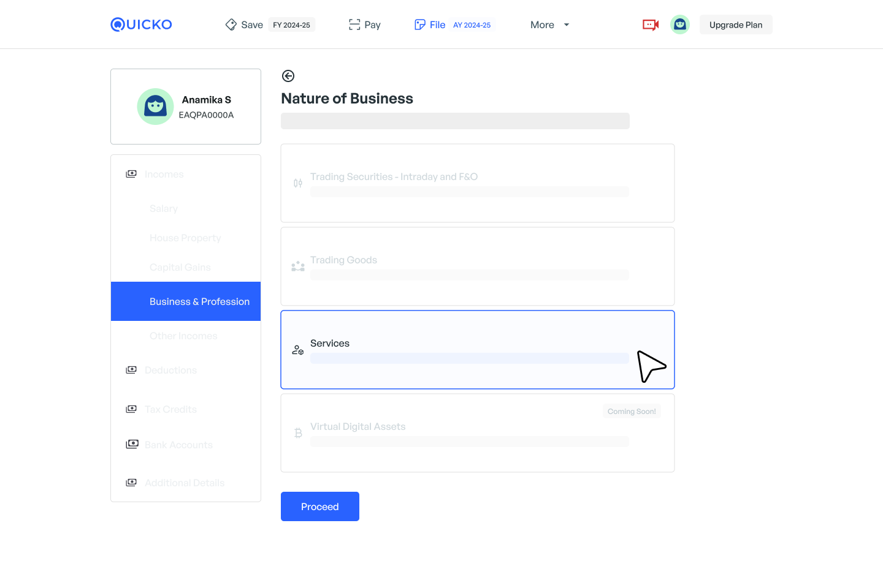Open the FY 2024-25 year selector
Viewport: 883px width, 583px height.
pyautogui.click(x=291, y=25)
